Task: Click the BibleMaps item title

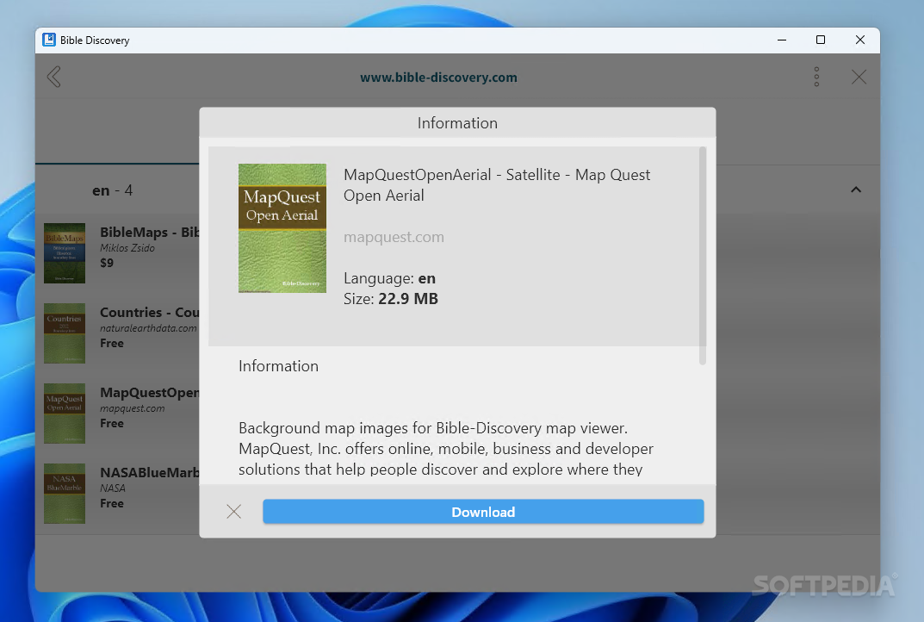Action: coord(149,232)
